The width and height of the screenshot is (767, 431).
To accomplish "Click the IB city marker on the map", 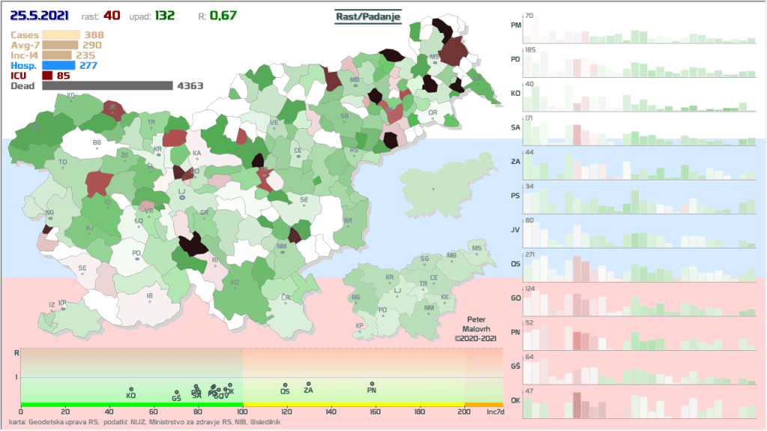I will coord(150,300).
